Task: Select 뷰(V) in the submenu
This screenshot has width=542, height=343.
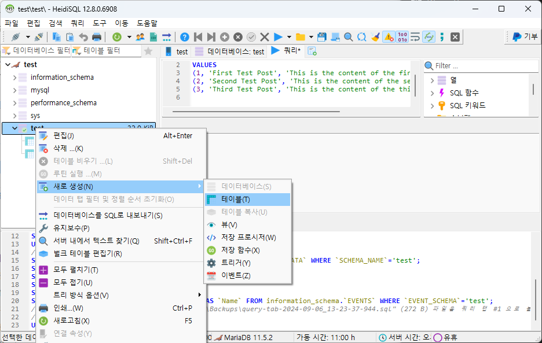Action: pyautogui.click(x=247, y=225)
